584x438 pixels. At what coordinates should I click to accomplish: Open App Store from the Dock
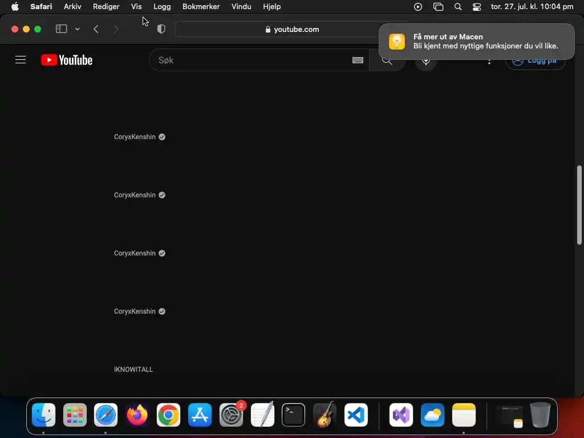(x=200, y=415)
